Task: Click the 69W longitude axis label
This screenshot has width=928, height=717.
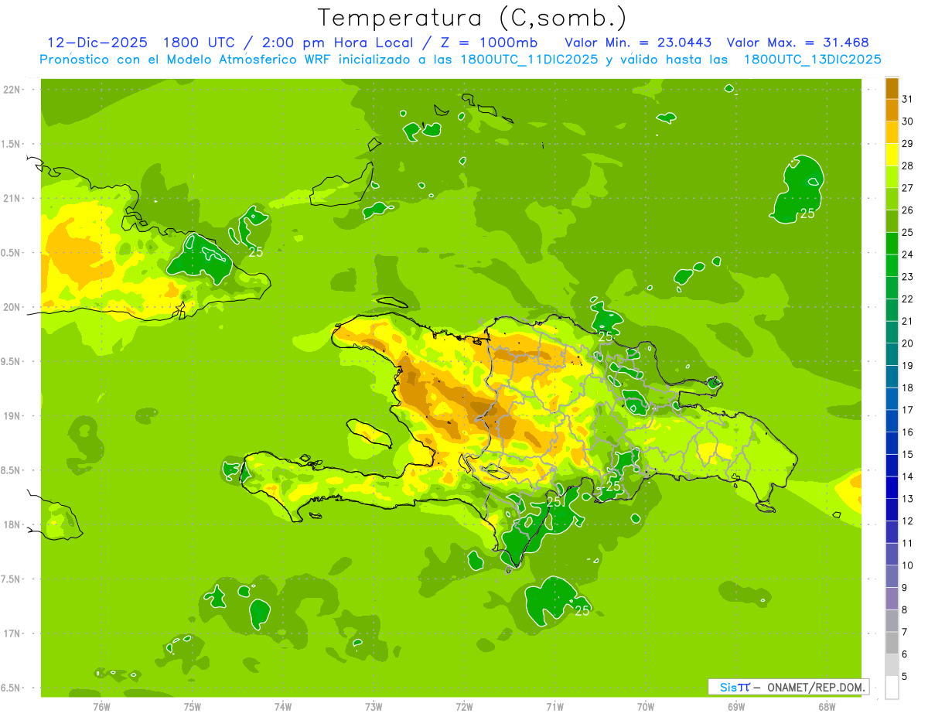Action: 736,706
